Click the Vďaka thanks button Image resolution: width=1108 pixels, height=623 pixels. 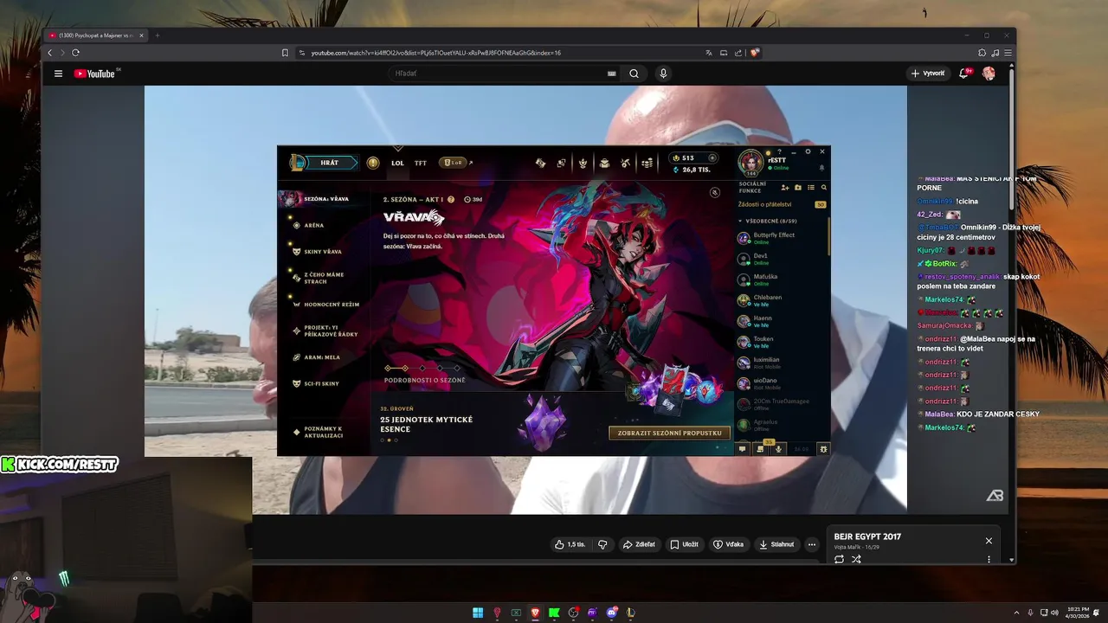[x=728, y=544]
